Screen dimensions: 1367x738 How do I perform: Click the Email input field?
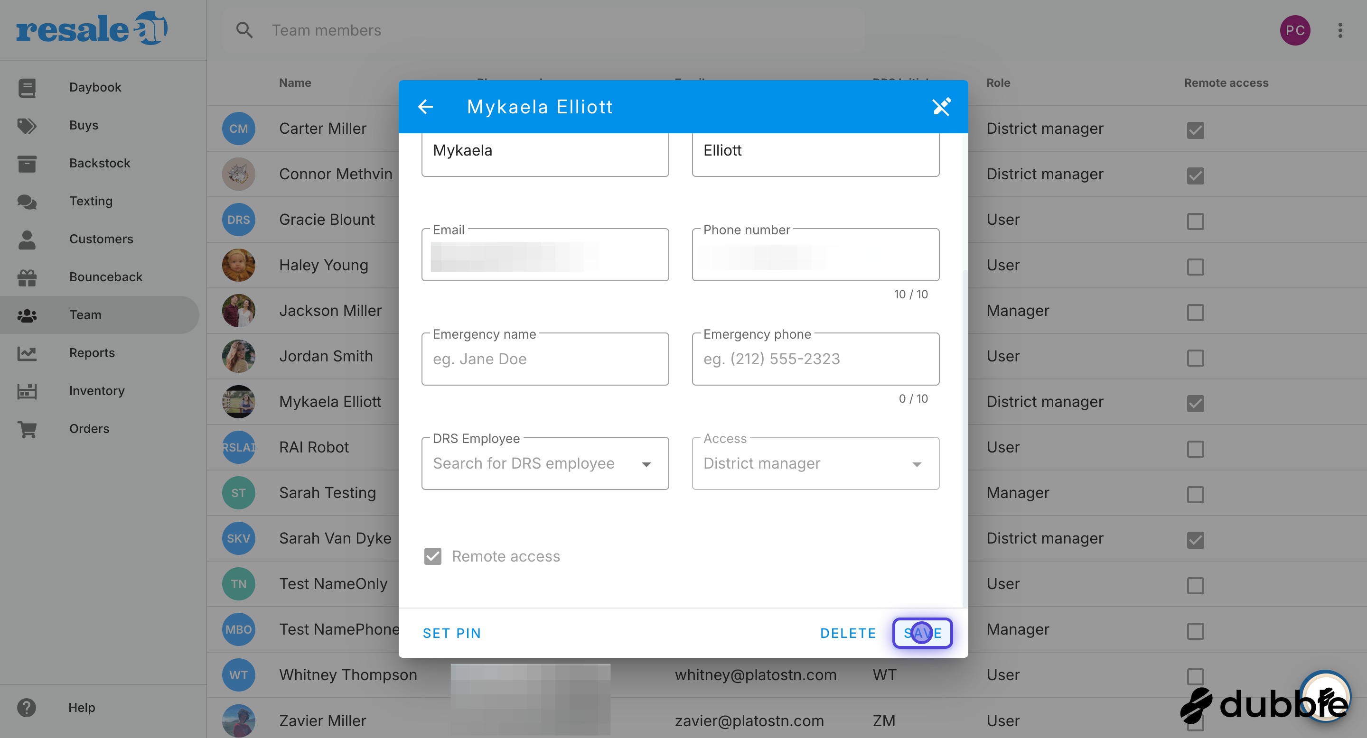click(x=545, y=255)
